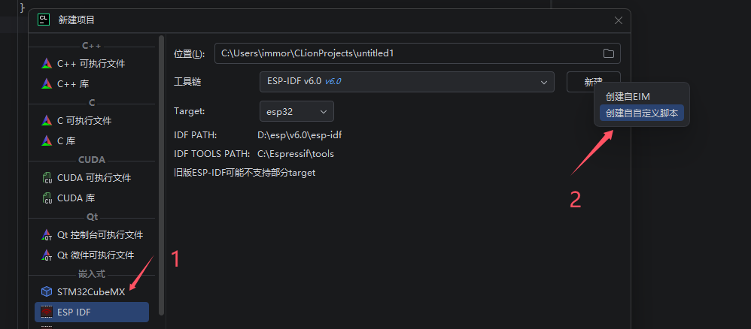Click the 工具链 label
The width and height of the screenshot is (751, 329).
click(187, 82)
